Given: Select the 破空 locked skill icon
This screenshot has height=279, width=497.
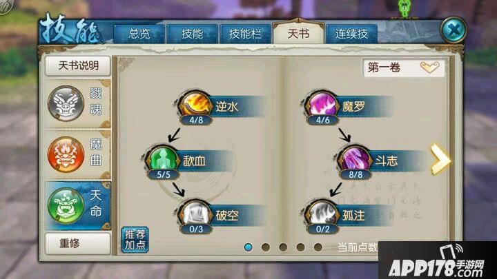Looking at the screenshot, I should (195, 214).
